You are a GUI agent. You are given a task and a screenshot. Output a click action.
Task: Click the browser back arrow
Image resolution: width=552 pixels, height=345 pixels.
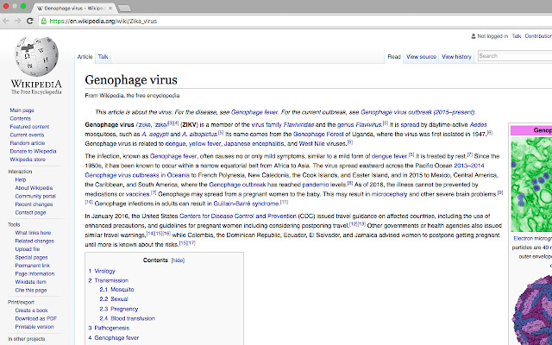(6, 21)
